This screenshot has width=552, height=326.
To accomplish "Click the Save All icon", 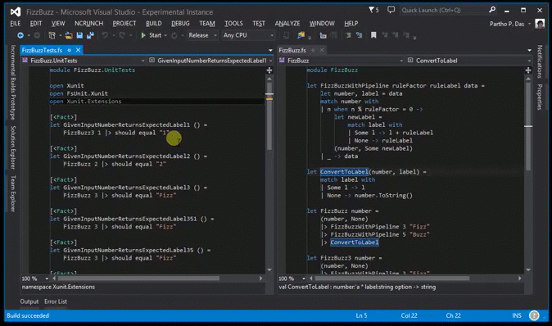I will click(90, 35).
